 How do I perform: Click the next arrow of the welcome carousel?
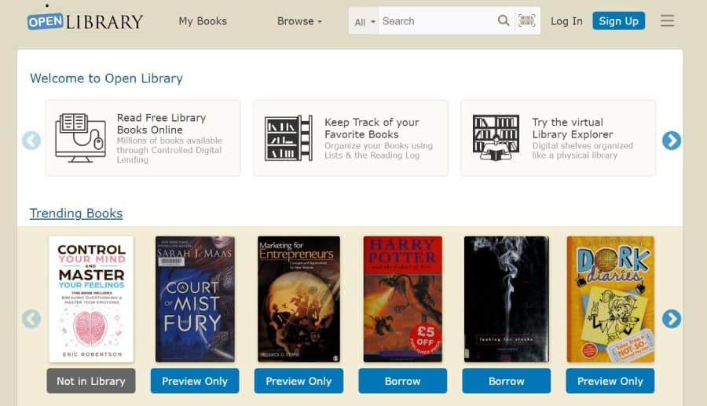tap(672, 141)
